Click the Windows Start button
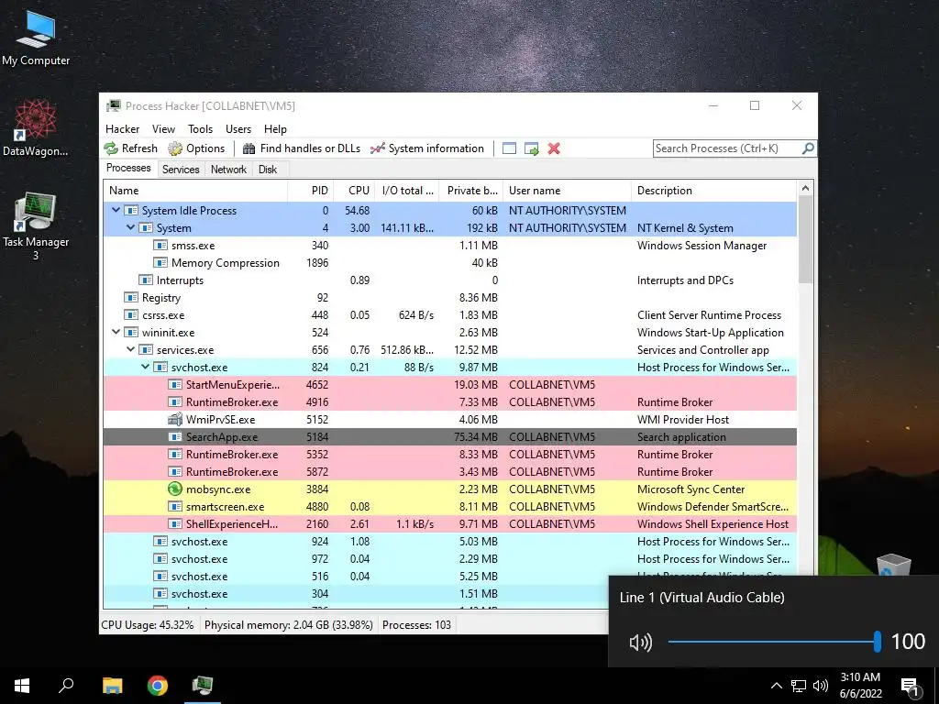Screen dimensions: 939x704 [22, 686]
